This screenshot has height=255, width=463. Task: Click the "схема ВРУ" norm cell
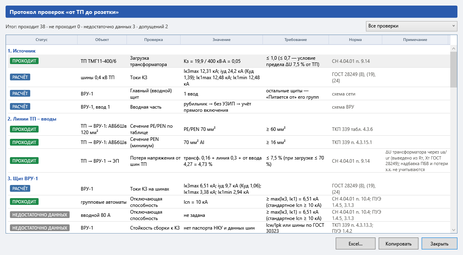(x=343, y=107)
